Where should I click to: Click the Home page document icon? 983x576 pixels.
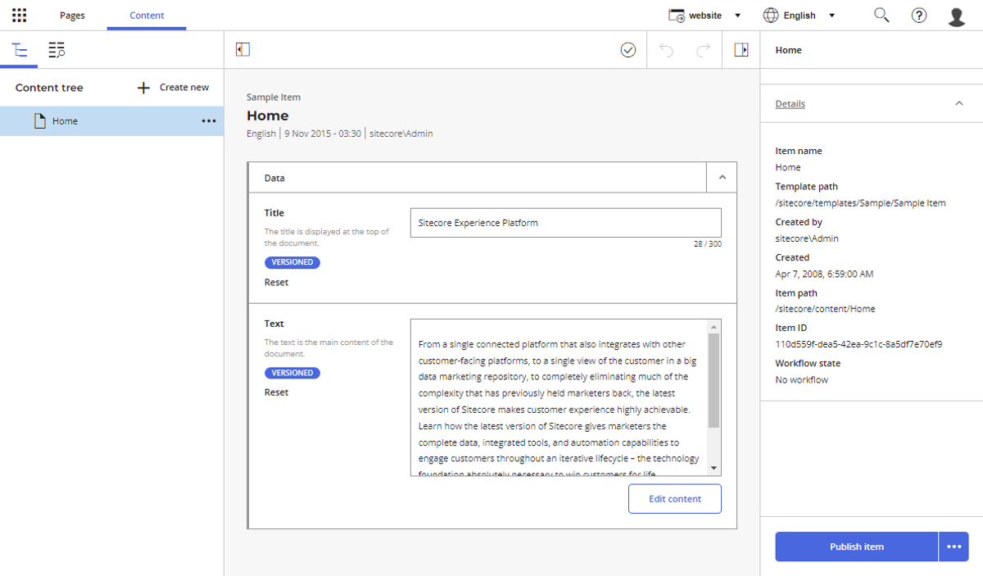click(x=39, y=121)
